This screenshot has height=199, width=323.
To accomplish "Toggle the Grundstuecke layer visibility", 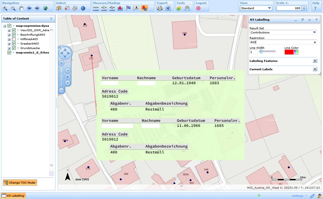I will 14,48.
